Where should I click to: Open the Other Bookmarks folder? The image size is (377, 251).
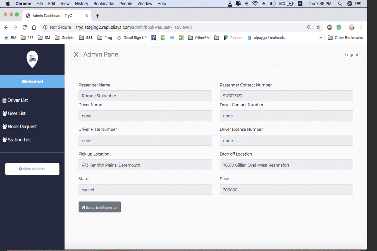[345, 38]
